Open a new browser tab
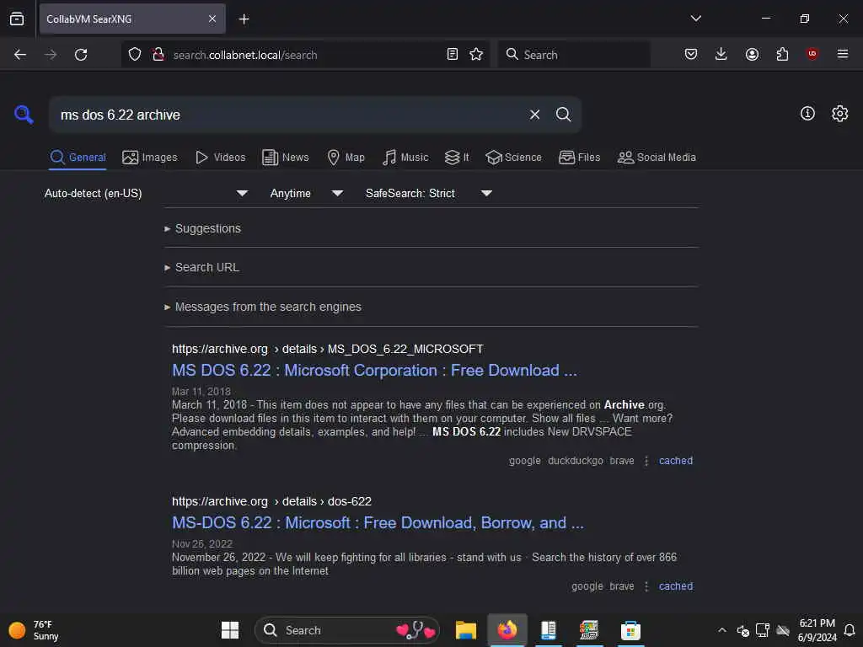863x647 pixels. tap(244, 19)
